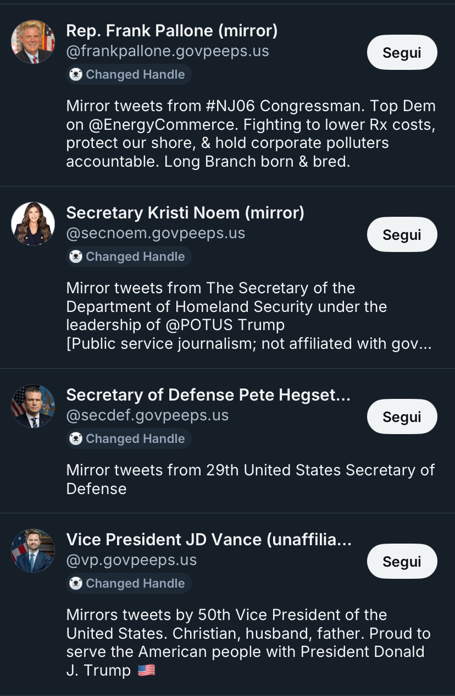Click Segui button in the secdef.govpeeps.us row
Screen dimensions: 455x696
[402, 417]
